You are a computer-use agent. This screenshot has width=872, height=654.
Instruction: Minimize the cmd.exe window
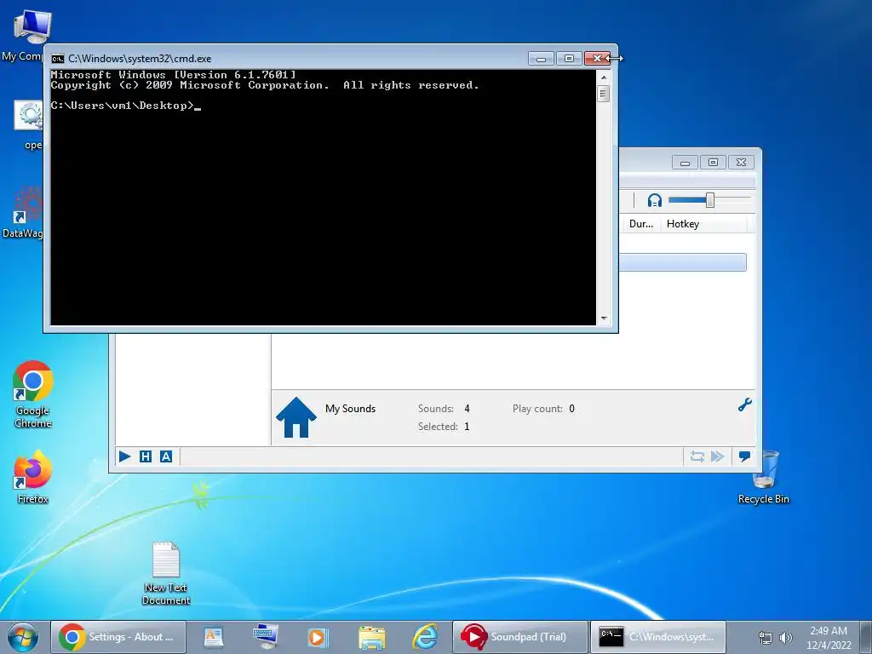click(x=541, y=59)
